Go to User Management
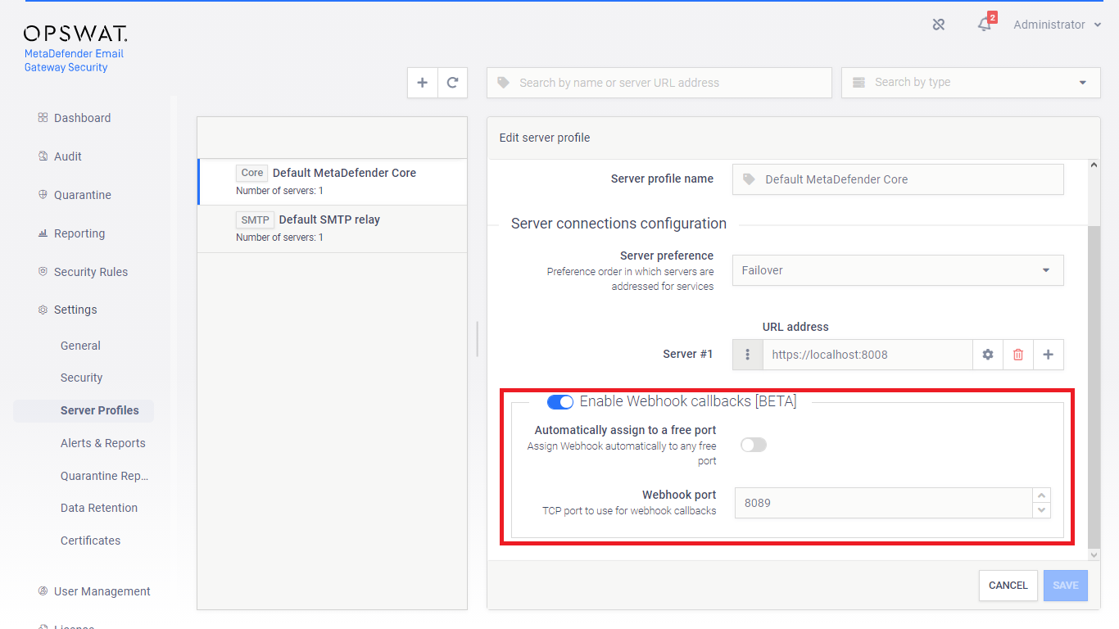This screenshot has width=1119, height=629. (x=102, y=591)
